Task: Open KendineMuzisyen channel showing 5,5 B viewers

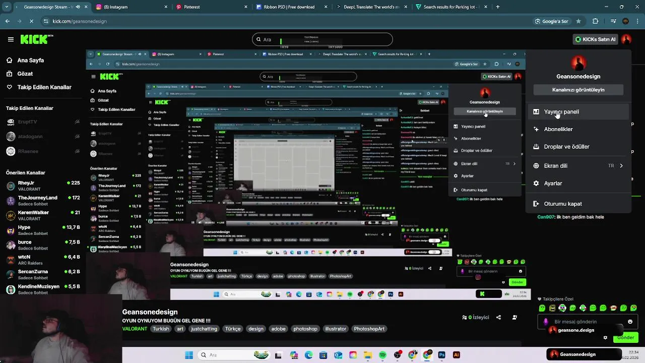Action: pyautogui.click(x=42, y=289)
